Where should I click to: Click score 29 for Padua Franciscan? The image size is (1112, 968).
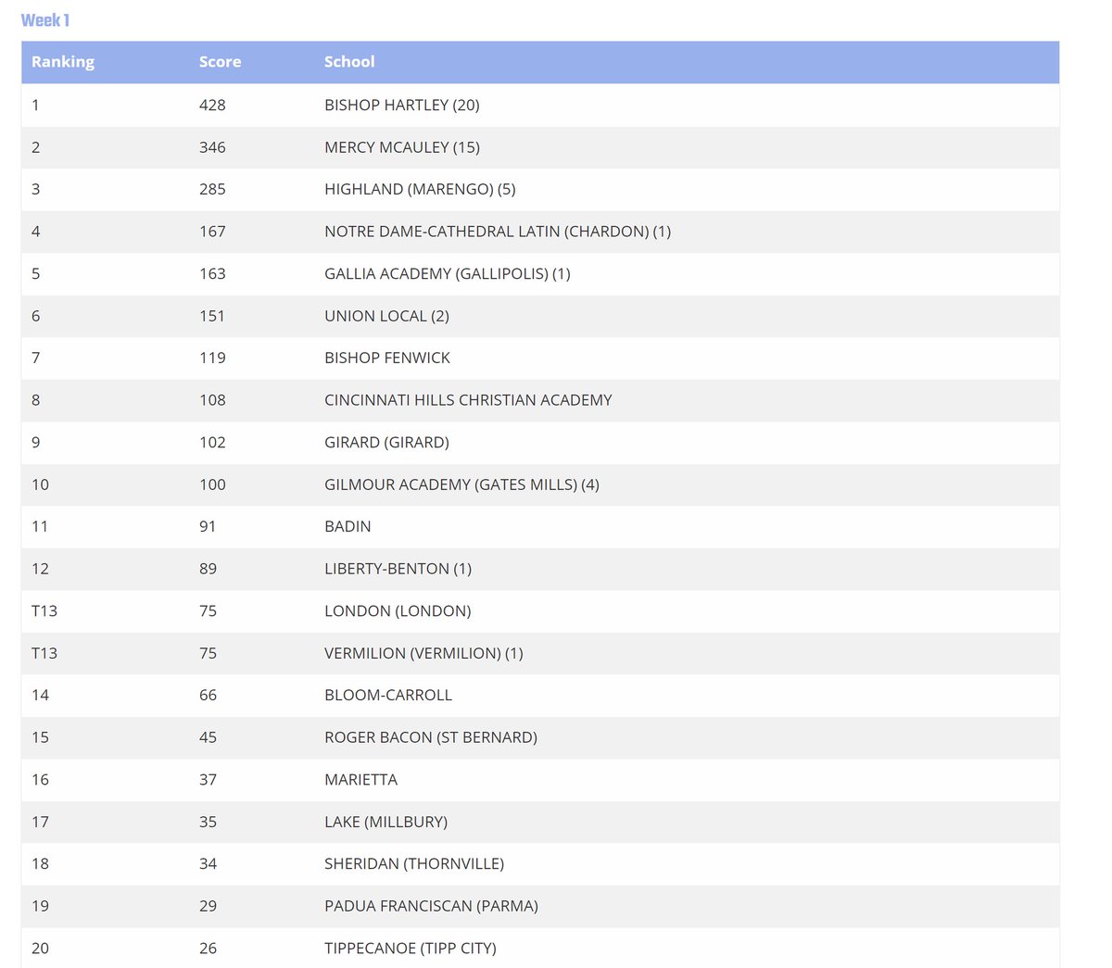tap(208, 906)
